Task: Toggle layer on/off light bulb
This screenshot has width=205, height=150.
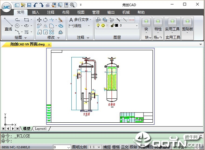Action: (98, 26)
